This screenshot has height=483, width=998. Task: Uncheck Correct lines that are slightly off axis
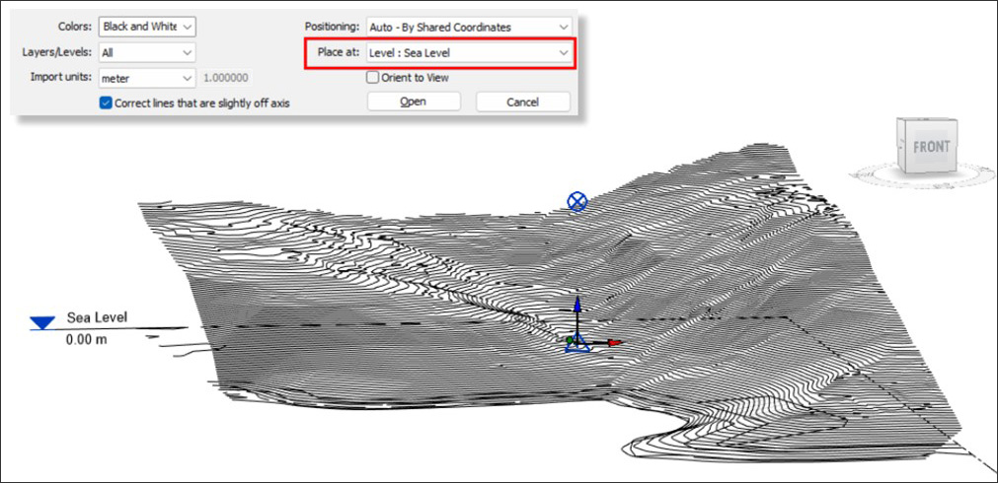[x=106, y=103]
